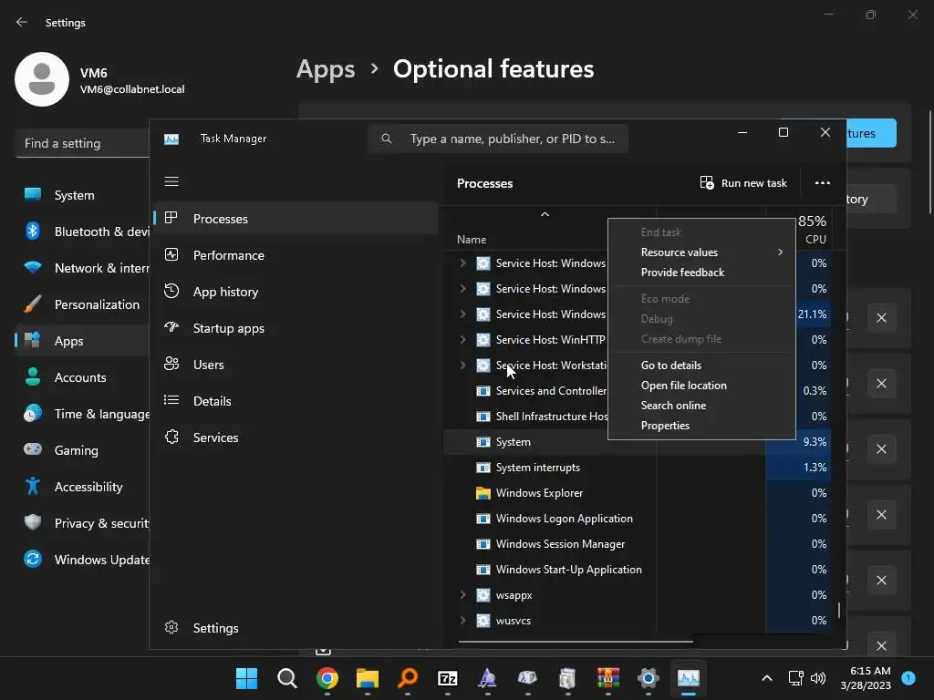The width and height of the screenshot is (934, 700).
Task: Open Privacy & security in Settings
Action: tap(82, 523)
